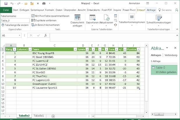Open the ribbon display options icon
Viewport: 180px width, 120px height.
click(x=147, y=3)
